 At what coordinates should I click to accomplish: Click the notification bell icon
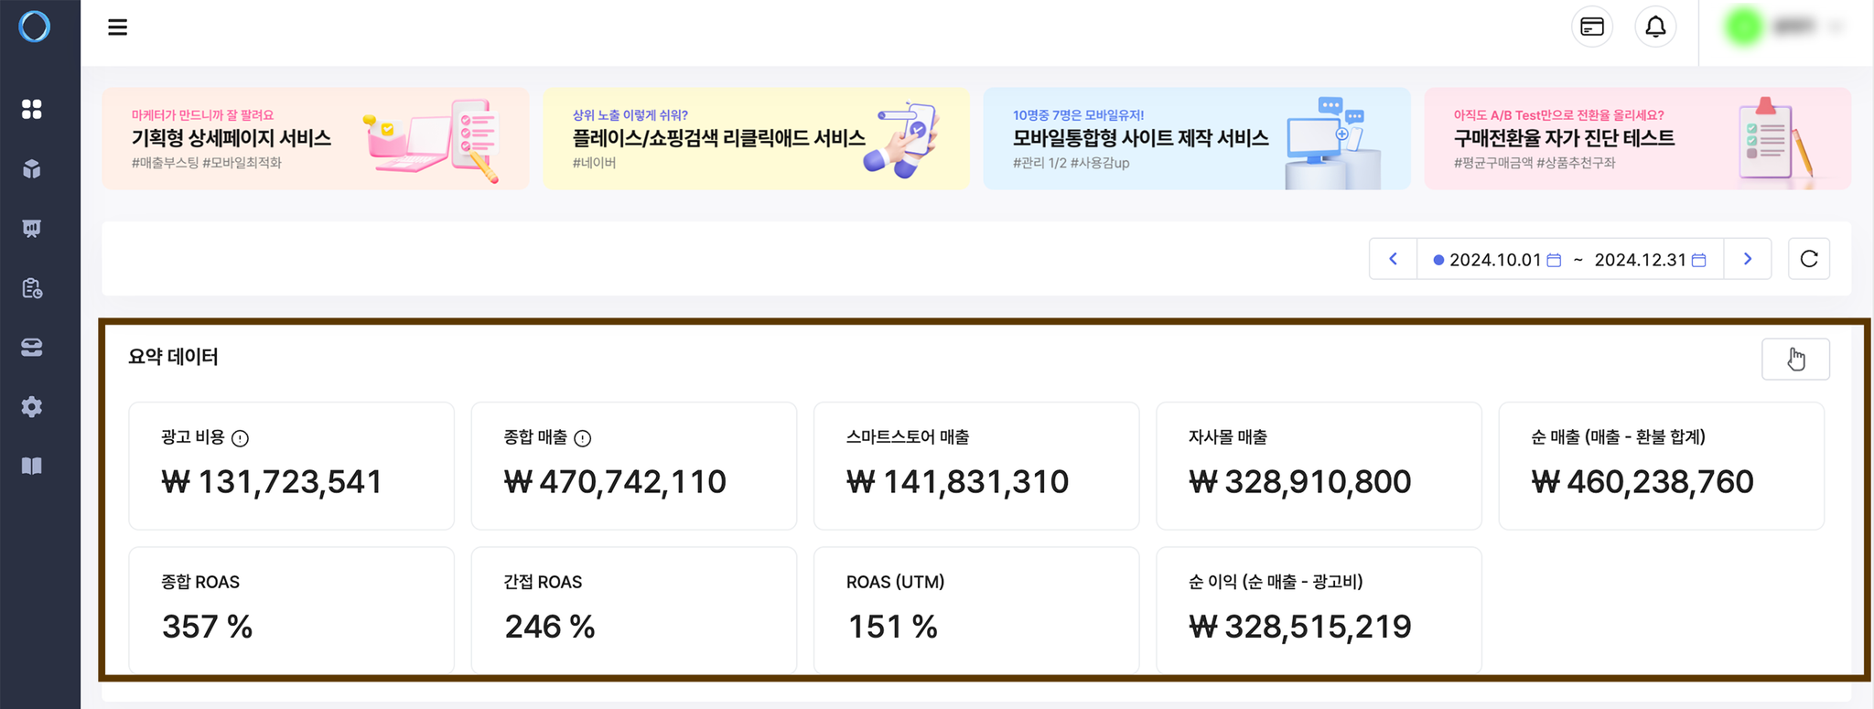[1655, 27]
